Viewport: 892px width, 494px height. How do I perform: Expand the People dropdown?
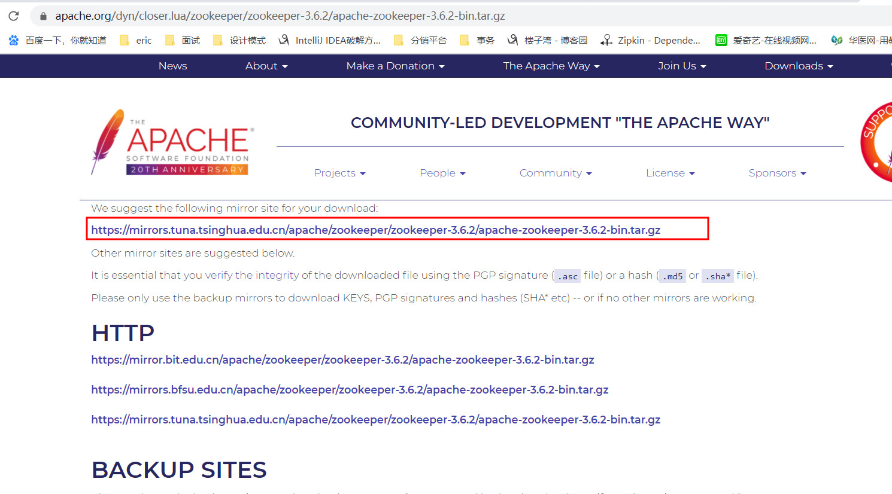point(443,173)
